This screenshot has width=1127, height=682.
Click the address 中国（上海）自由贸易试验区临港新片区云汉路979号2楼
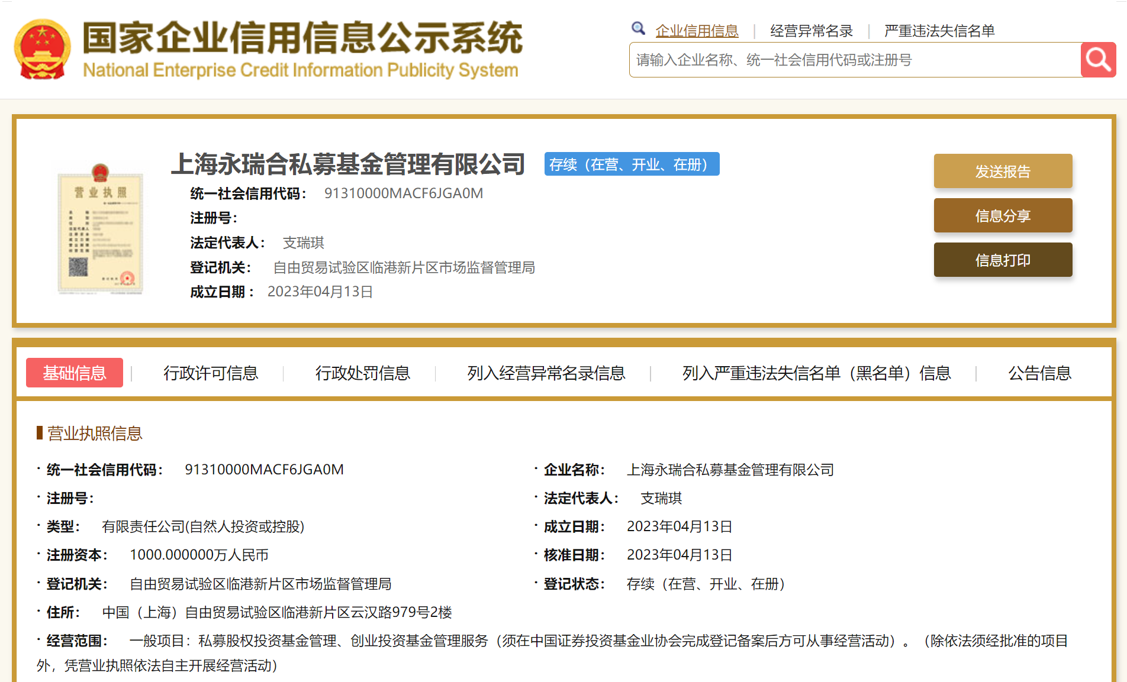[277, 612]
